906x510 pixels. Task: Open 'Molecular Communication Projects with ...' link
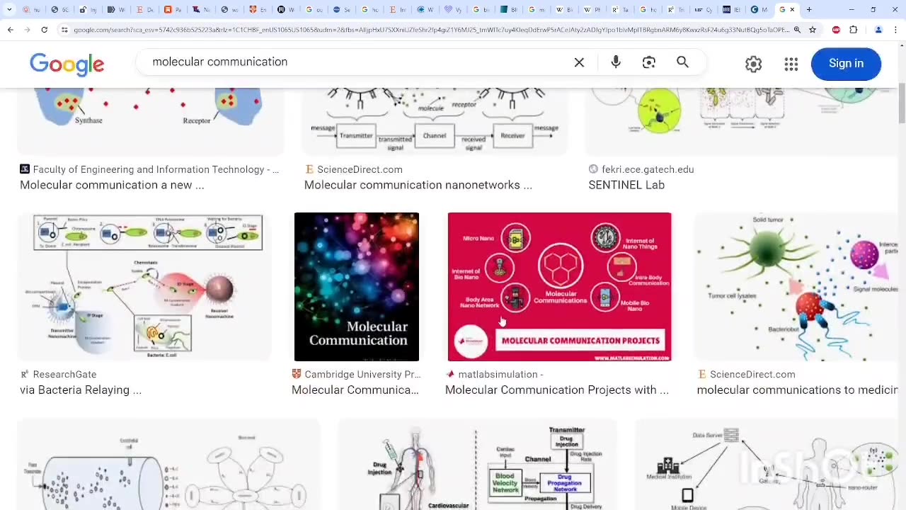pos(556,390)
